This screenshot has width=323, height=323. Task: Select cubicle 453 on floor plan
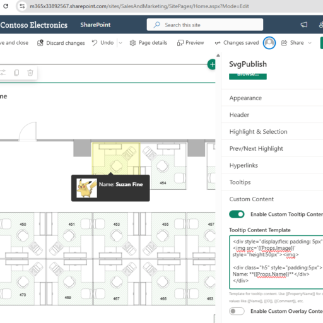click(116, 235)
